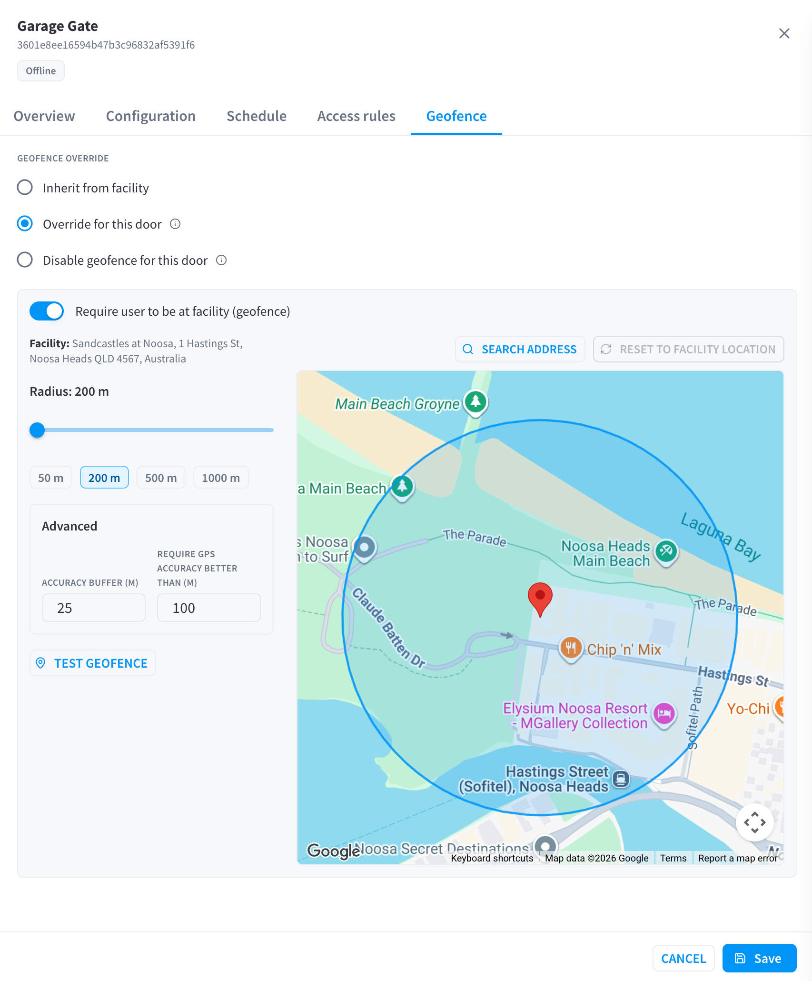The width and height of the screenshot is (812, 981).
Task: Switch to Schedule tab
Action: click(x=257, y=116)
